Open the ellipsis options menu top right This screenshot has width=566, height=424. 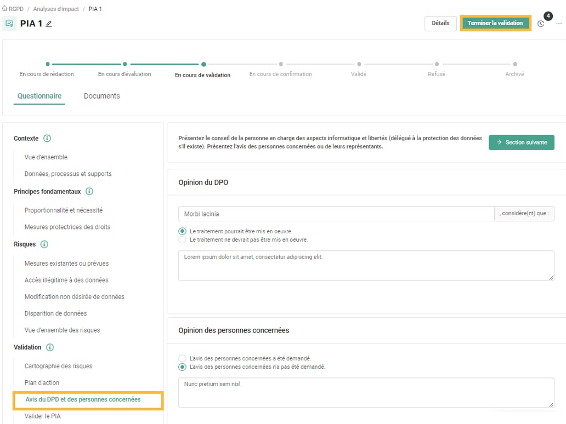point(559,24)
